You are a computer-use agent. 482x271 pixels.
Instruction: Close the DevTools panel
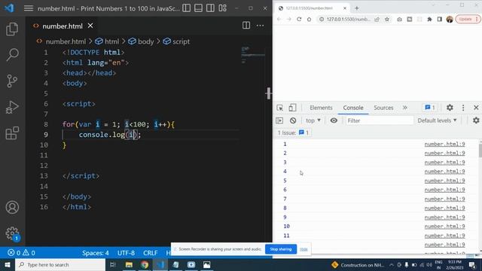(x=476, y=108)
